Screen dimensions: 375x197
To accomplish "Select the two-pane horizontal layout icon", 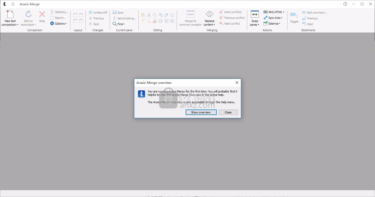I will coord(75,21).
